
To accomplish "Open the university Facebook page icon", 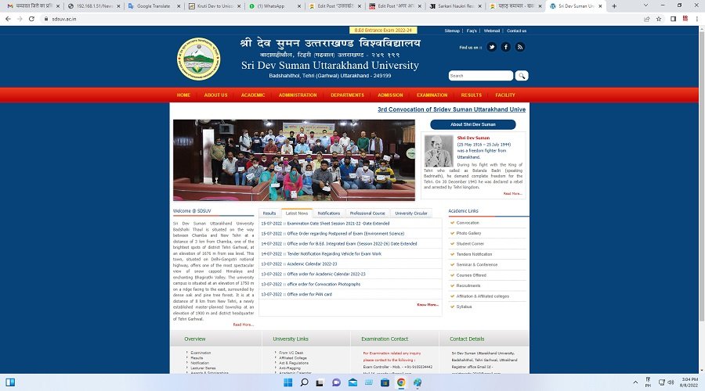I will point(505,47).
